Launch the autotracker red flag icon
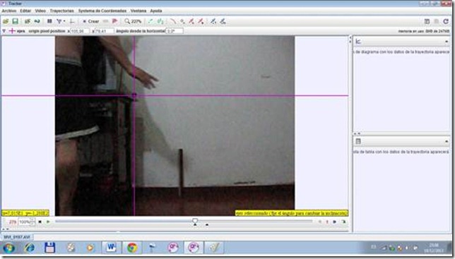The image size is (455, 259). click(114, 21)
